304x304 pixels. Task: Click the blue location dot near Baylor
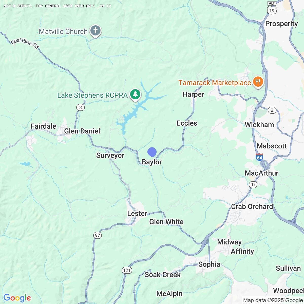152,152
